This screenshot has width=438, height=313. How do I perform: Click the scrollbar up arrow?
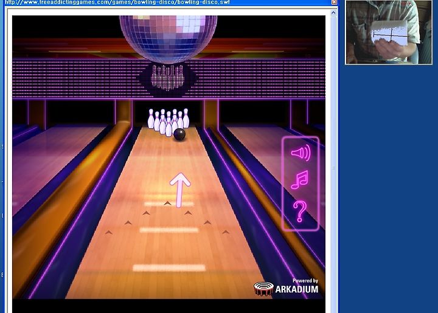[333, 13]
